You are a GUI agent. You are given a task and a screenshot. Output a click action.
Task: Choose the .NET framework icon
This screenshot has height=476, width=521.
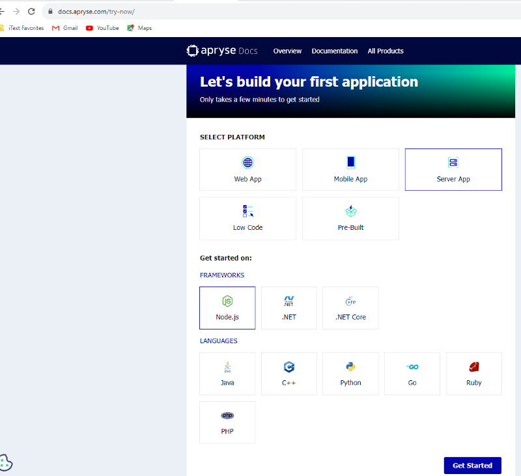(x=289, y=301)
